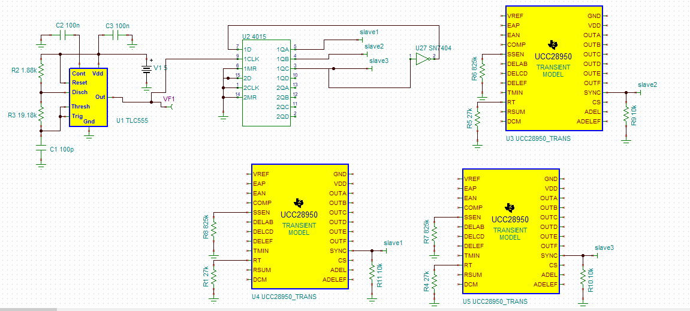
Task: Click the 2MR pin label on U2
Action: (249, 97)
